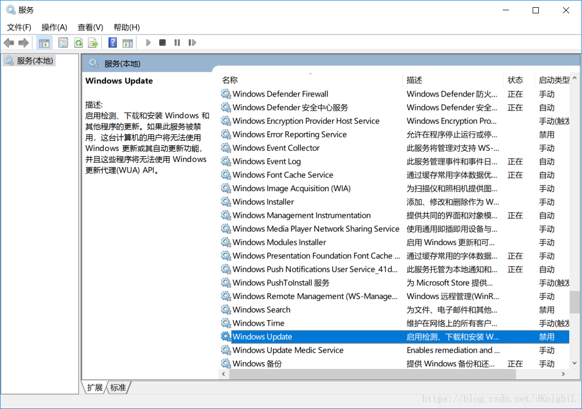Click the Windows Update heading in detail pane
This screenshot has width=582, height=409.
coord(119,81)
